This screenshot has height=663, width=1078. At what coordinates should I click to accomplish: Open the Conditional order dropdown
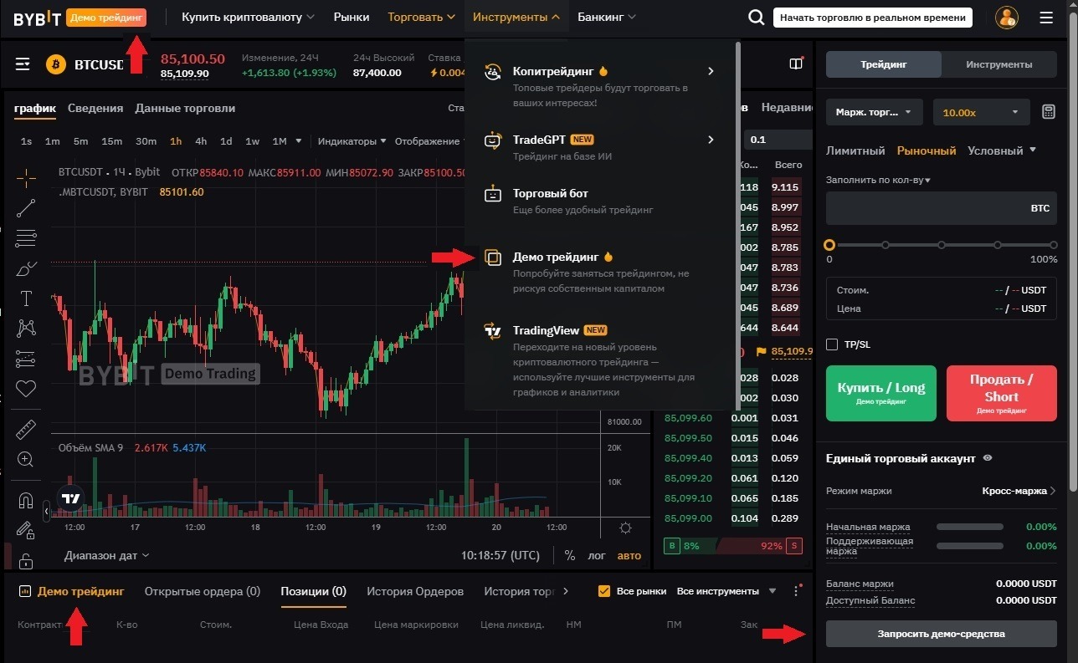[x=1002, y=150]
